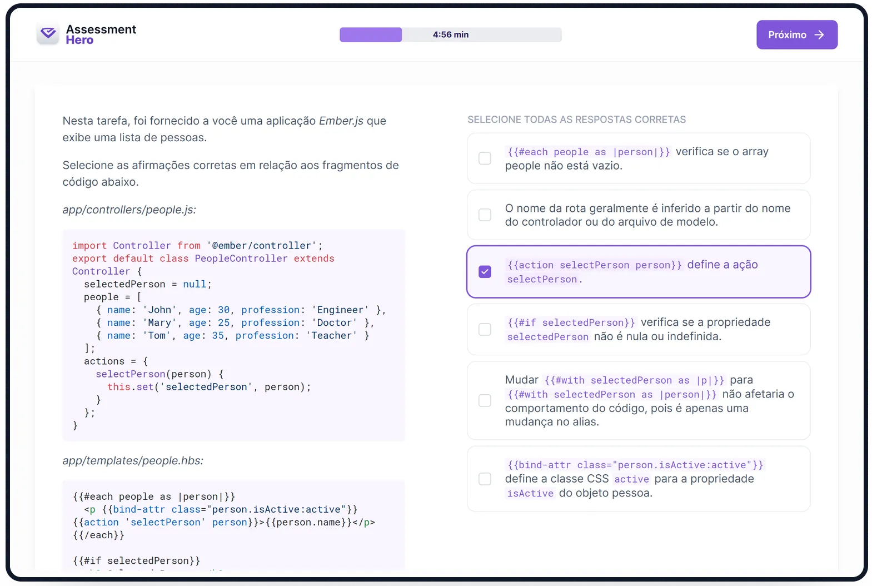Click the 'app/controllers/people.js:' file label

129,210
